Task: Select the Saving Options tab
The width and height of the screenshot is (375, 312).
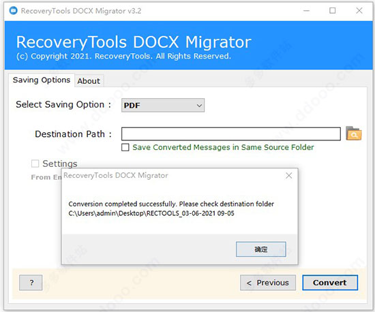Action: [42, 80]
